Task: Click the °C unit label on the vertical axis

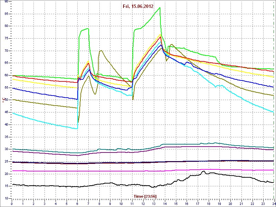Action: (x=3, y=100)
